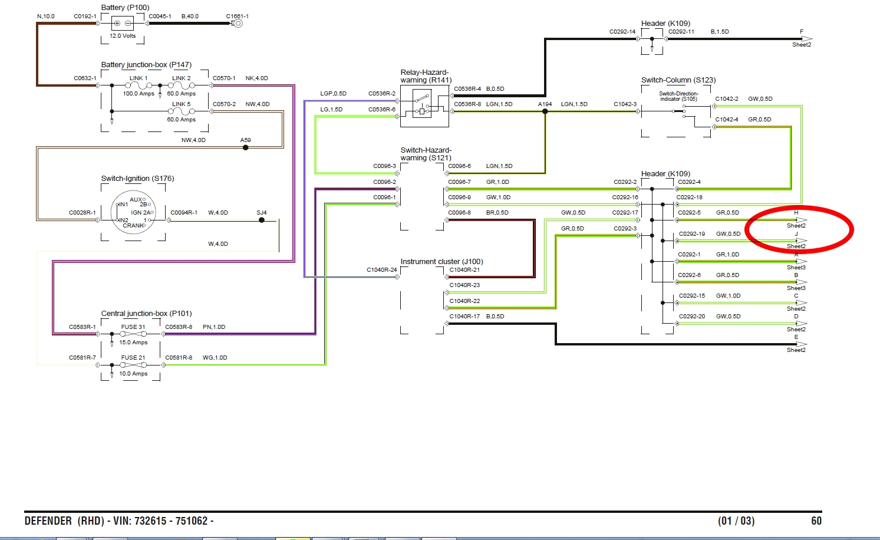Image resolution: width=880 pixels, height=540 pixels.
Task: Click the Battery (P100) plus/minus symbol
Action: point(122,24)
